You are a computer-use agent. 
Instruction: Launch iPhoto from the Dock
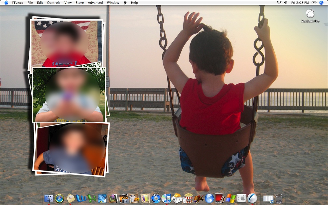[x=124, y=198]
